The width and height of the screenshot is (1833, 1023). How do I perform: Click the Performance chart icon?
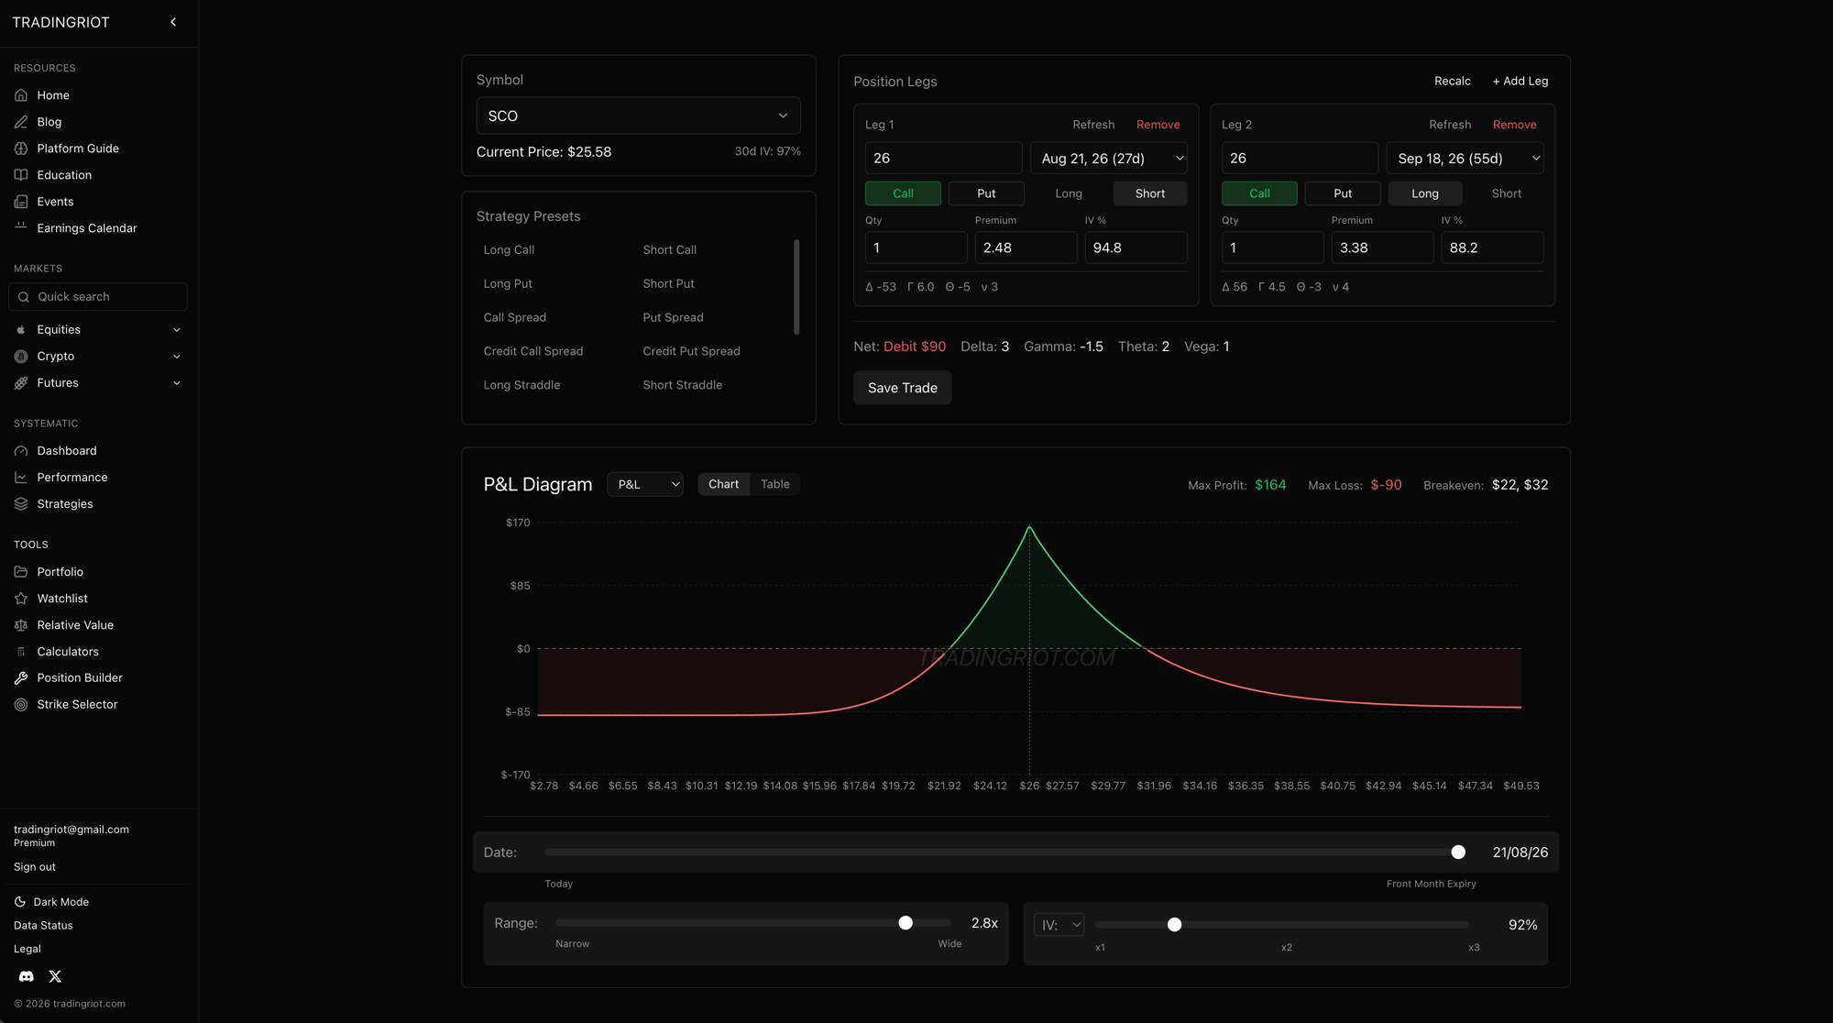pyautogui.click(x=21, y=478)
